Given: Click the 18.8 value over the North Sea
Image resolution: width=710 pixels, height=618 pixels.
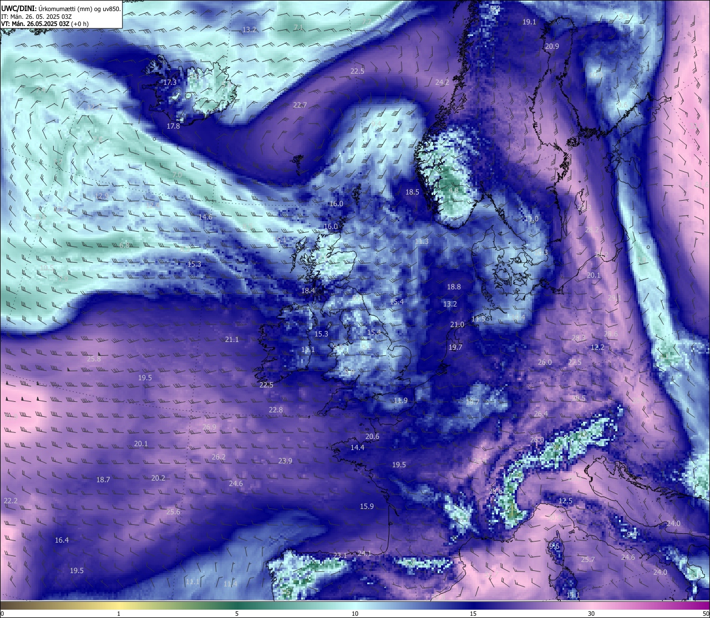Looking at the screenshot, I should pyautogui.click(x=454, y=287).
